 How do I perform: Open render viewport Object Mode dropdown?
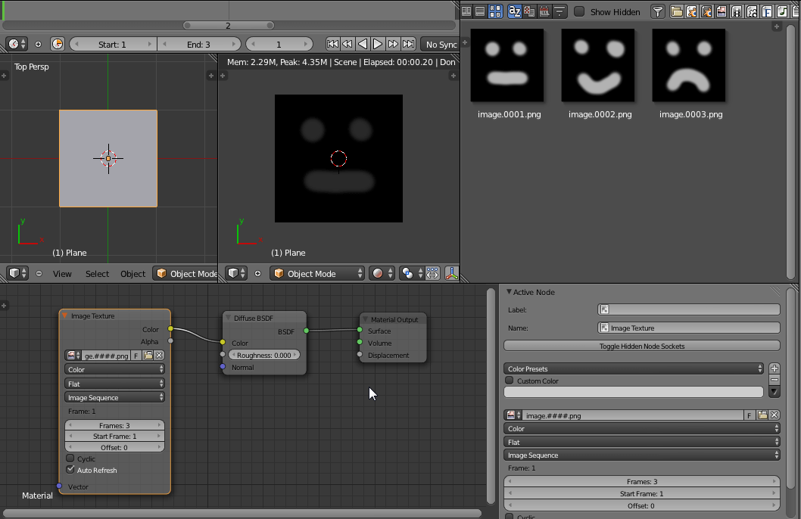[316, 274]
